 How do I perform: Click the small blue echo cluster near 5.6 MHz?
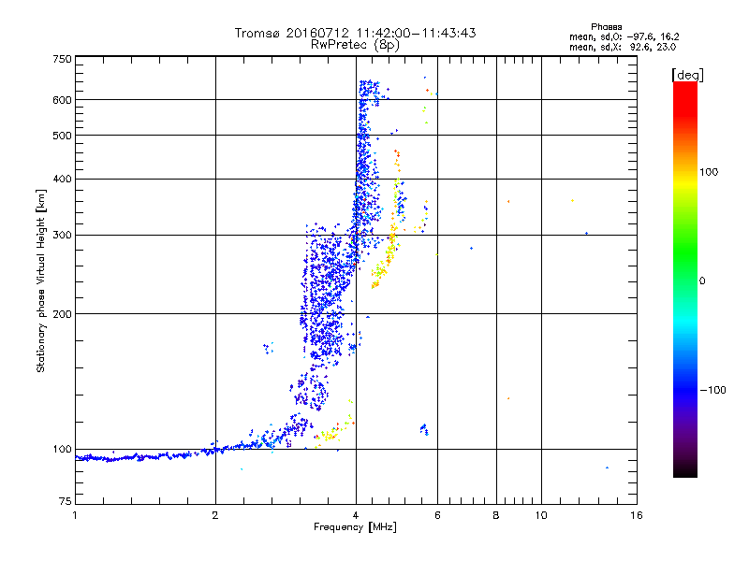click(x=424, y=429)
